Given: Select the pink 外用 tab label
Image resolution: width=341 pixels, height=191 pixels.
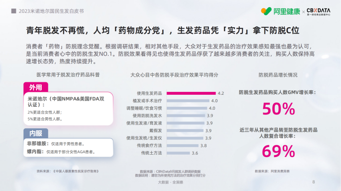Looking at the screenshot, I should [36, 88].
